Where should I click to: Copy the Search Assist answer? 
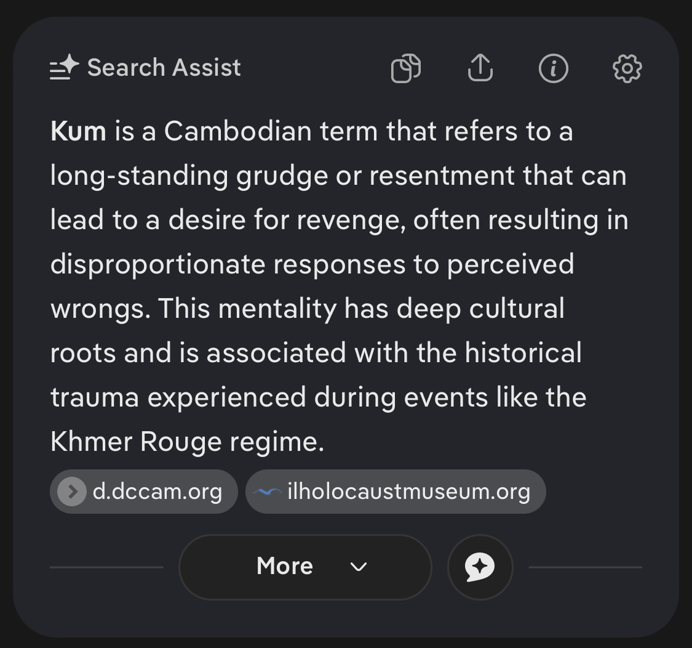coord(406,68)
